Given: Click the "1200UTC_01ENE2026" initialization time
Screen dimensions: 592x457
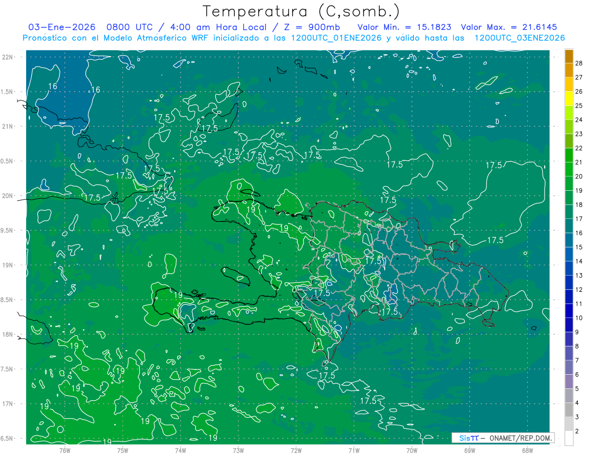Looking at the screenshot, I should (336, 38).
